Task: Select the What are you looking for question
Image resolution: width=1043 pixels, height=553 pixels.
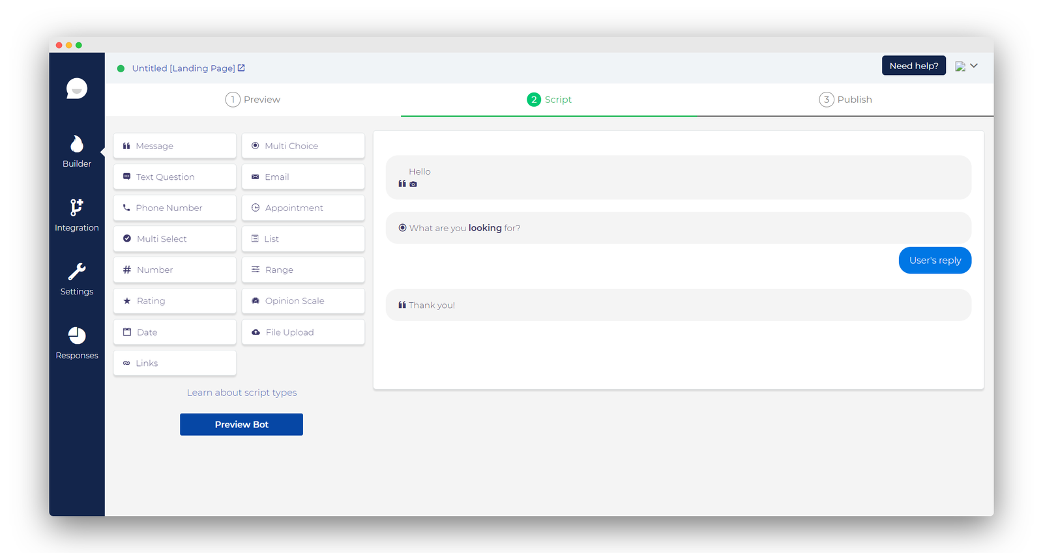Action: click(679, 228)
